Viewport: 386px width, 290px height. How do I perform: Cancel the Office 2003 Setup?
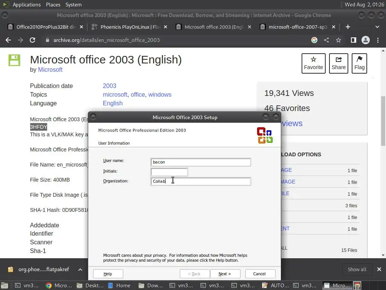point(259,274)
